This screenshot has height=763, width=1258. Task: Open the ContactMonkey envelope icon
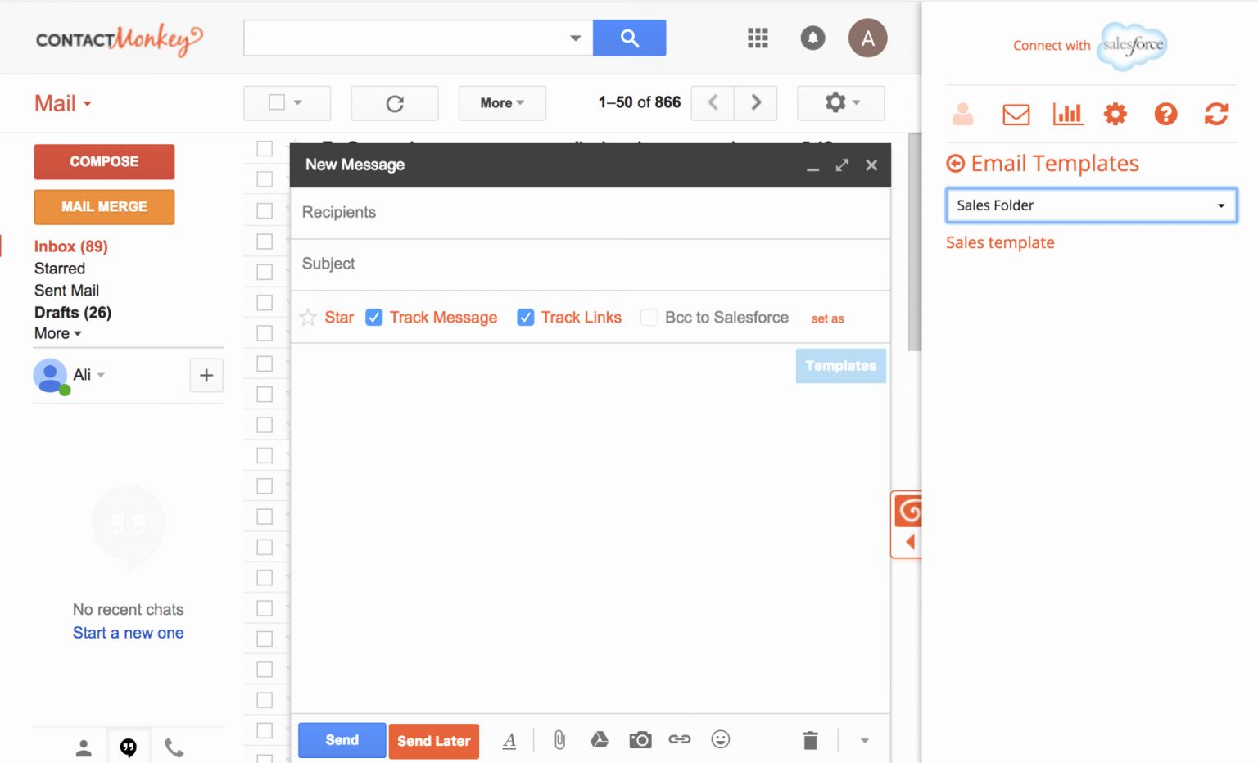pos(1016,114)
